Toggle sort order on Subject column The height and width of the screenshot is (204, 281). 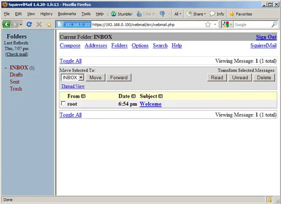(x=160, y=96)
